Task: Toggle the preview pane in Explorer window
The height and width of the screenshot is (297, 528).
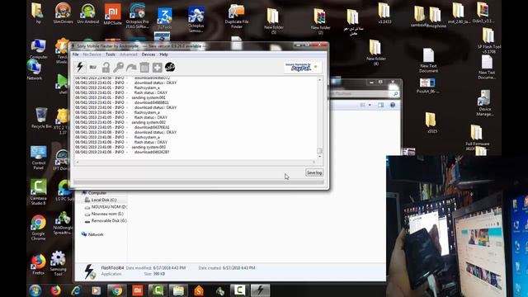Action: point(381,105)
